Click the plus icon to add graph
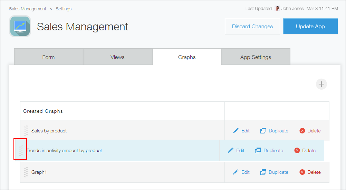The height and width of the screenshot is (190, 346). 321,84
